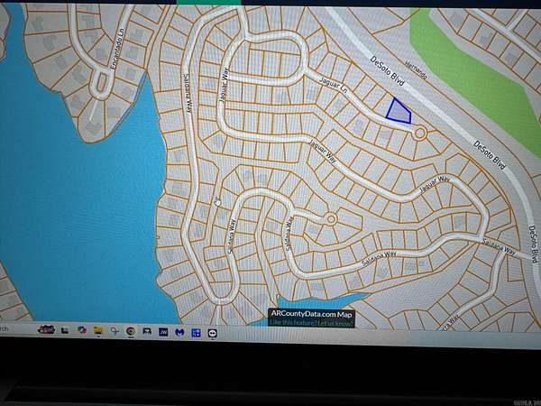Open the dark blue JW taskbar app
Viewport: 541px width, 406px height.
(163, 332)
